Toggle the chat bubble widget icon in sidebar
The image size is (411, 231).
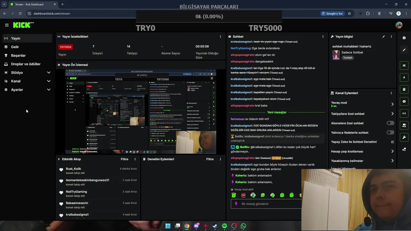pyautogui.click(x=404, y=101)
